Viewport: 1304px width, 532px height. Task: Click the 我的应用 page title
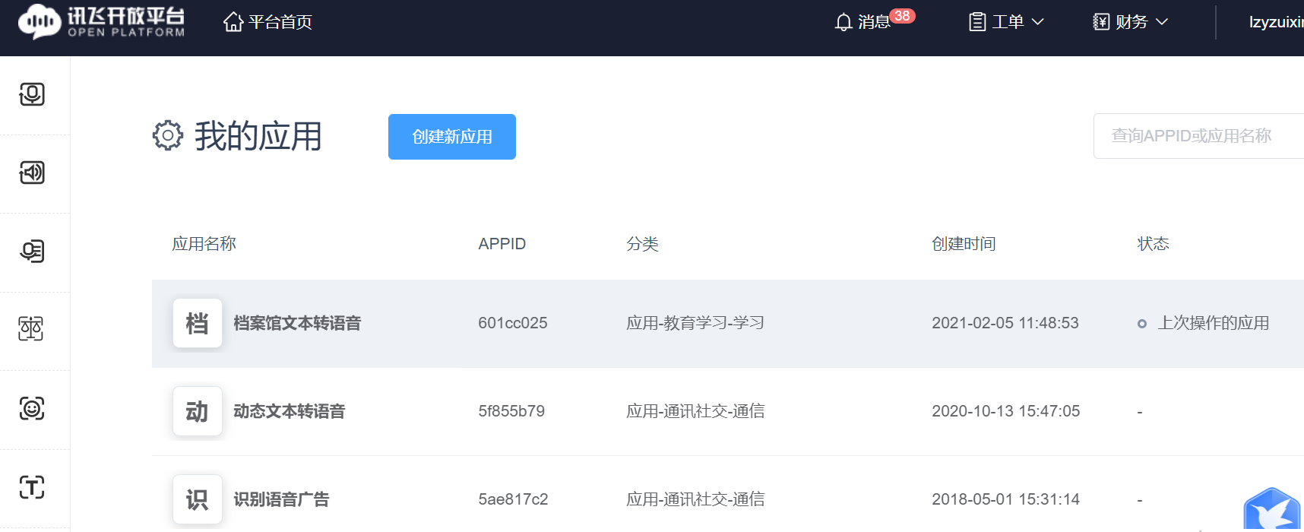coord(258,137)
